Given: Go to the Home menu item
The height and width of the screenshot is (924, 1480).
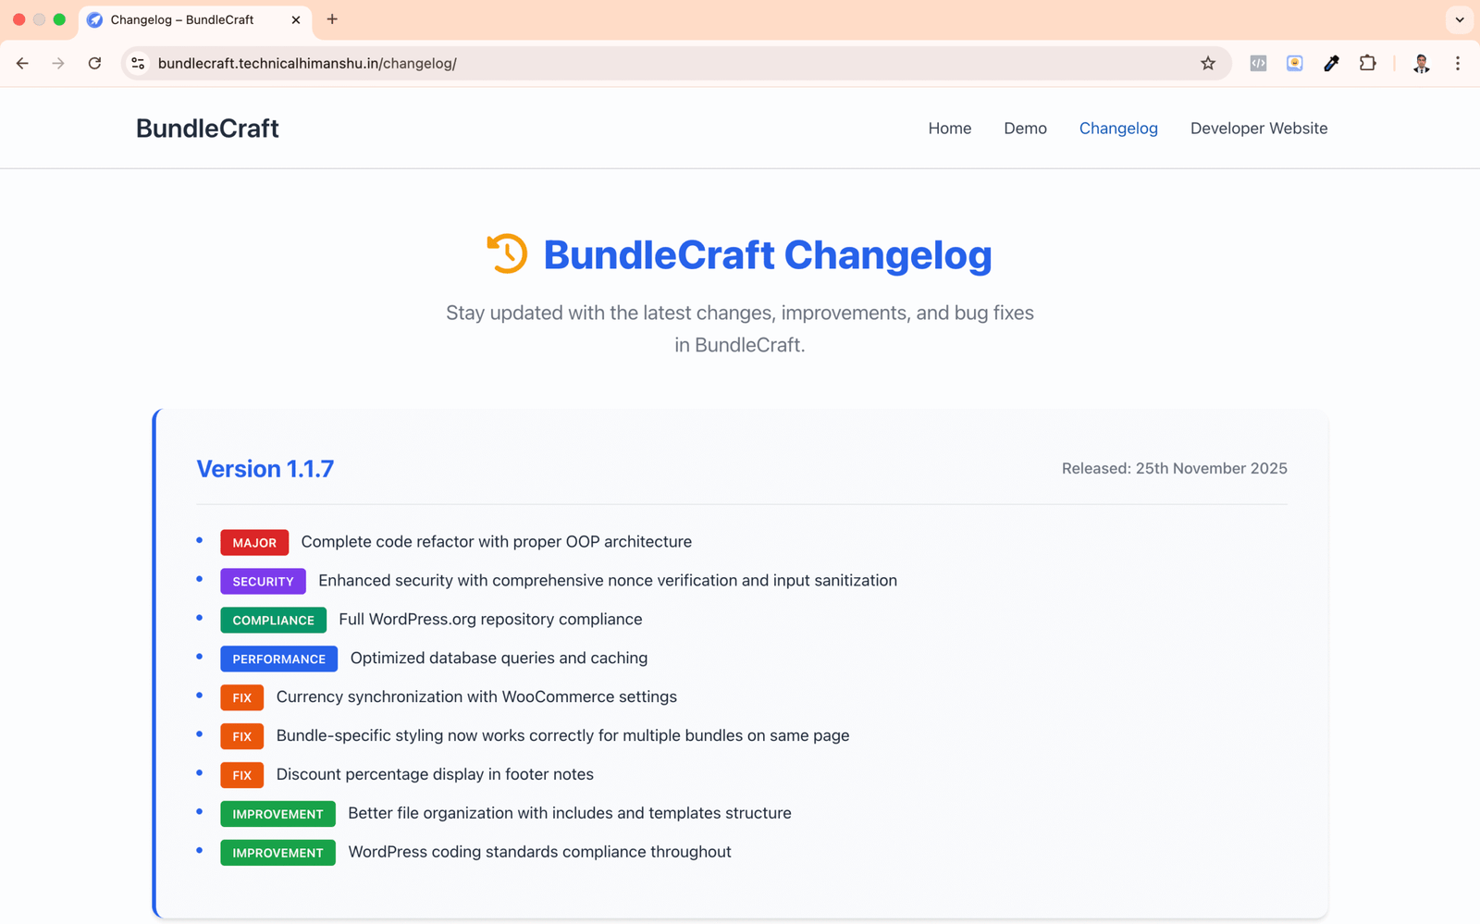Looking at the screenshot, I should pos(949,129).
